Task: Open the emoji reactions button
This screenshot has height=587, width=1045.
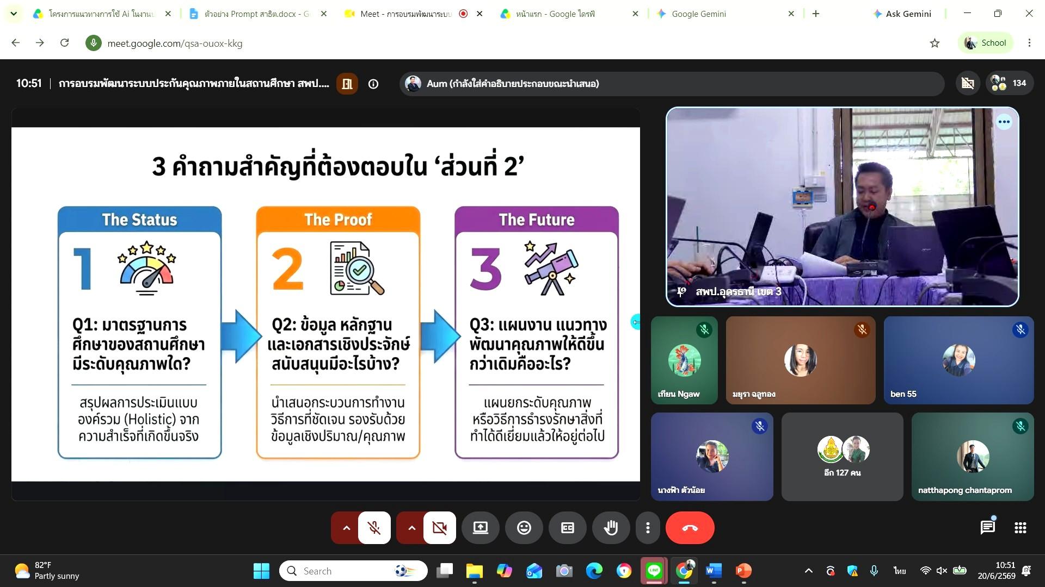Action: pos(524,528)
